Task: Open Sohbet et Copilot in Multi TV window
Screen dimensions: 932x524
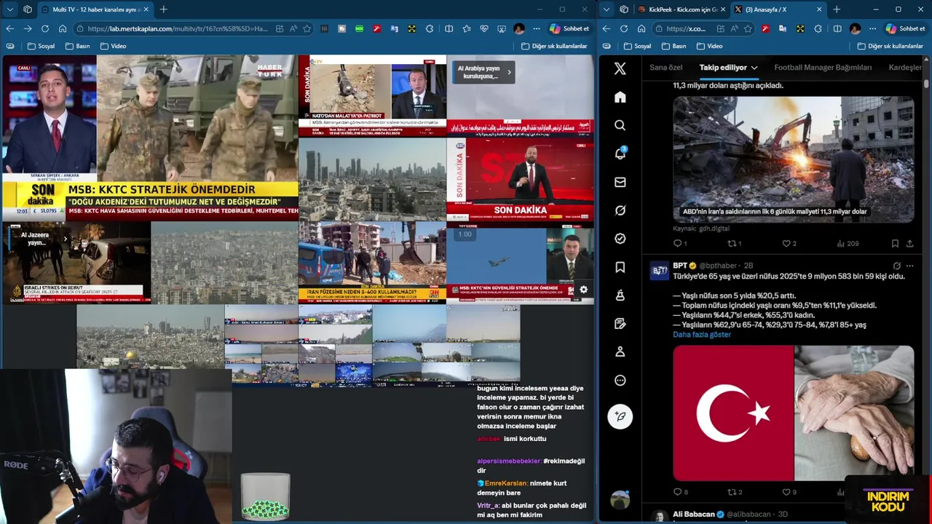Action: pos(569,28)
